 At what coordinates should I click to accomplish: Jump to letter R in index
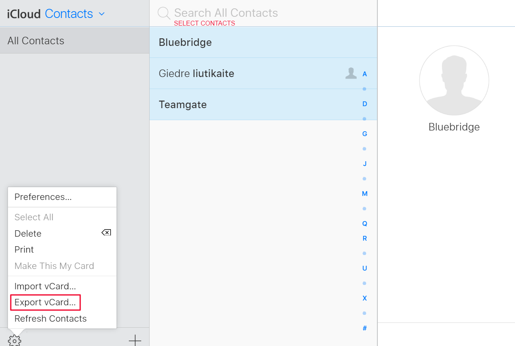[x=365, y=238]
